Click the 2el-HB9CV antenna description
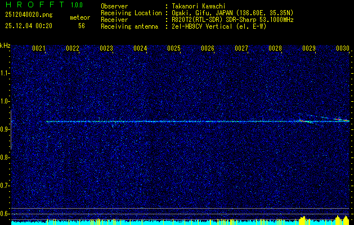Viewport: 354px width, 225px height. [219, 26]
